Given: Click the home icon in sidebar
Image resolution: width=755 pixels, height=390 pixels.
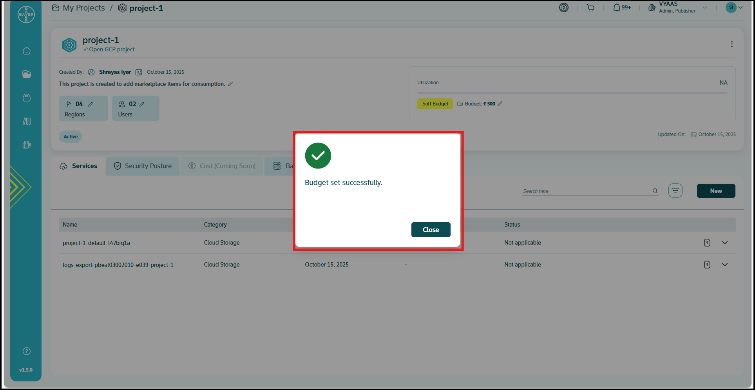Looking at the screenshot, I should coord(27,51).
